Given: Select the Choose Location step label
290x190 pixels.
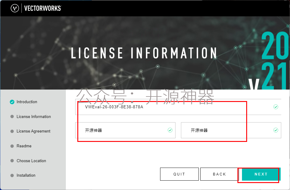Looking at the screenshot, I should click(x=31, y=161).
